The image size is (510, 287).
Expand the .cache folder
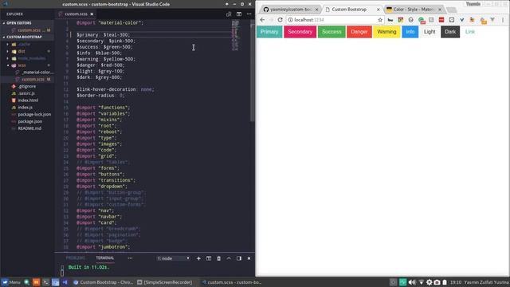click(25, 45)
